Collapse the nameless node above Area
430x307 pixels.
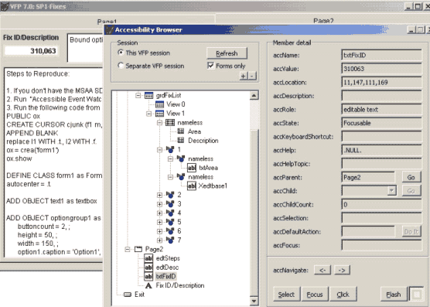(x=159, y=122)
